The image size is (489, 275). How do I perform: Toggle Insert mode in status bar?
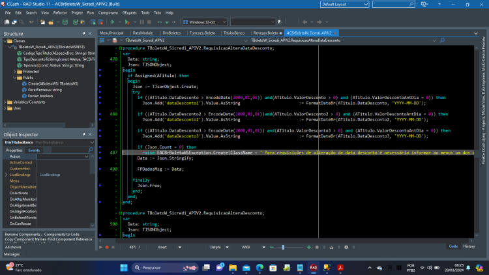click(162, 247)
